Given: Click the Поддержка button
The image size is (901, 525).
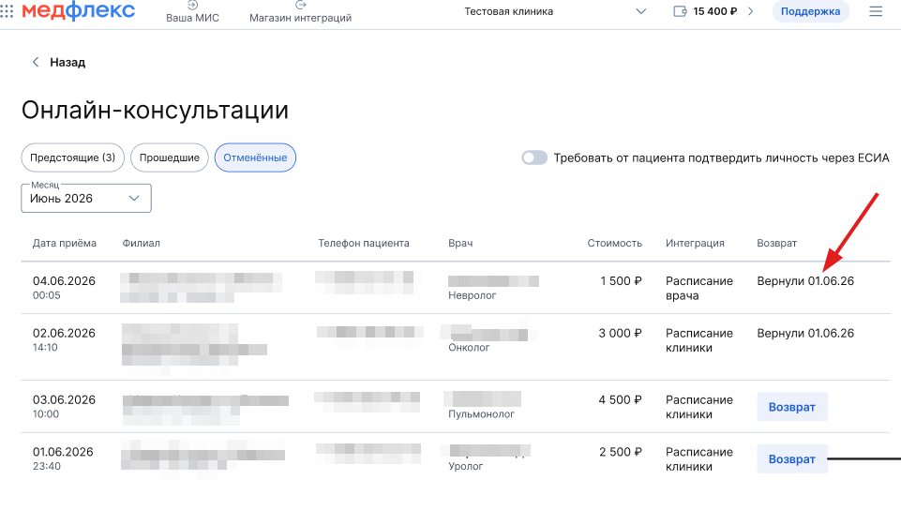Looking at the screenshot, I should click(810, 12).
